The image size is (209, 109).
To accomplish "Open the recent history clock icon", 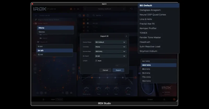I will (80, 15).
